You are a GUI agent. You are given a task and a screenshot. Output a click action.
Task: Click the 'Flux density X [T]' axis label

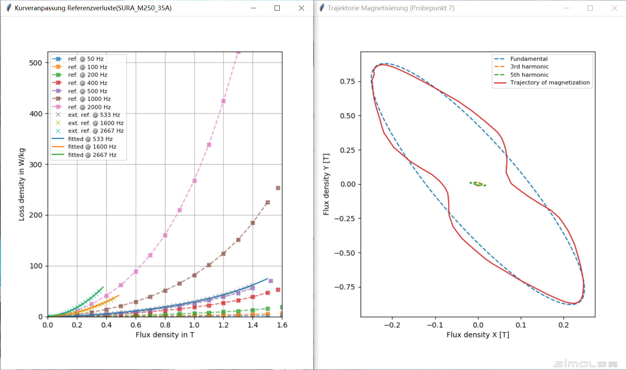478,335
